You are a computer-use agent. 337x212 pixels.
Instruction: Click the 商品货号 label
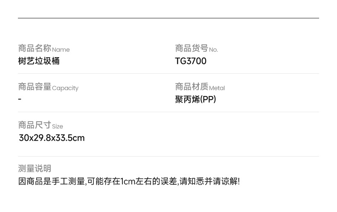pos(192,48)
